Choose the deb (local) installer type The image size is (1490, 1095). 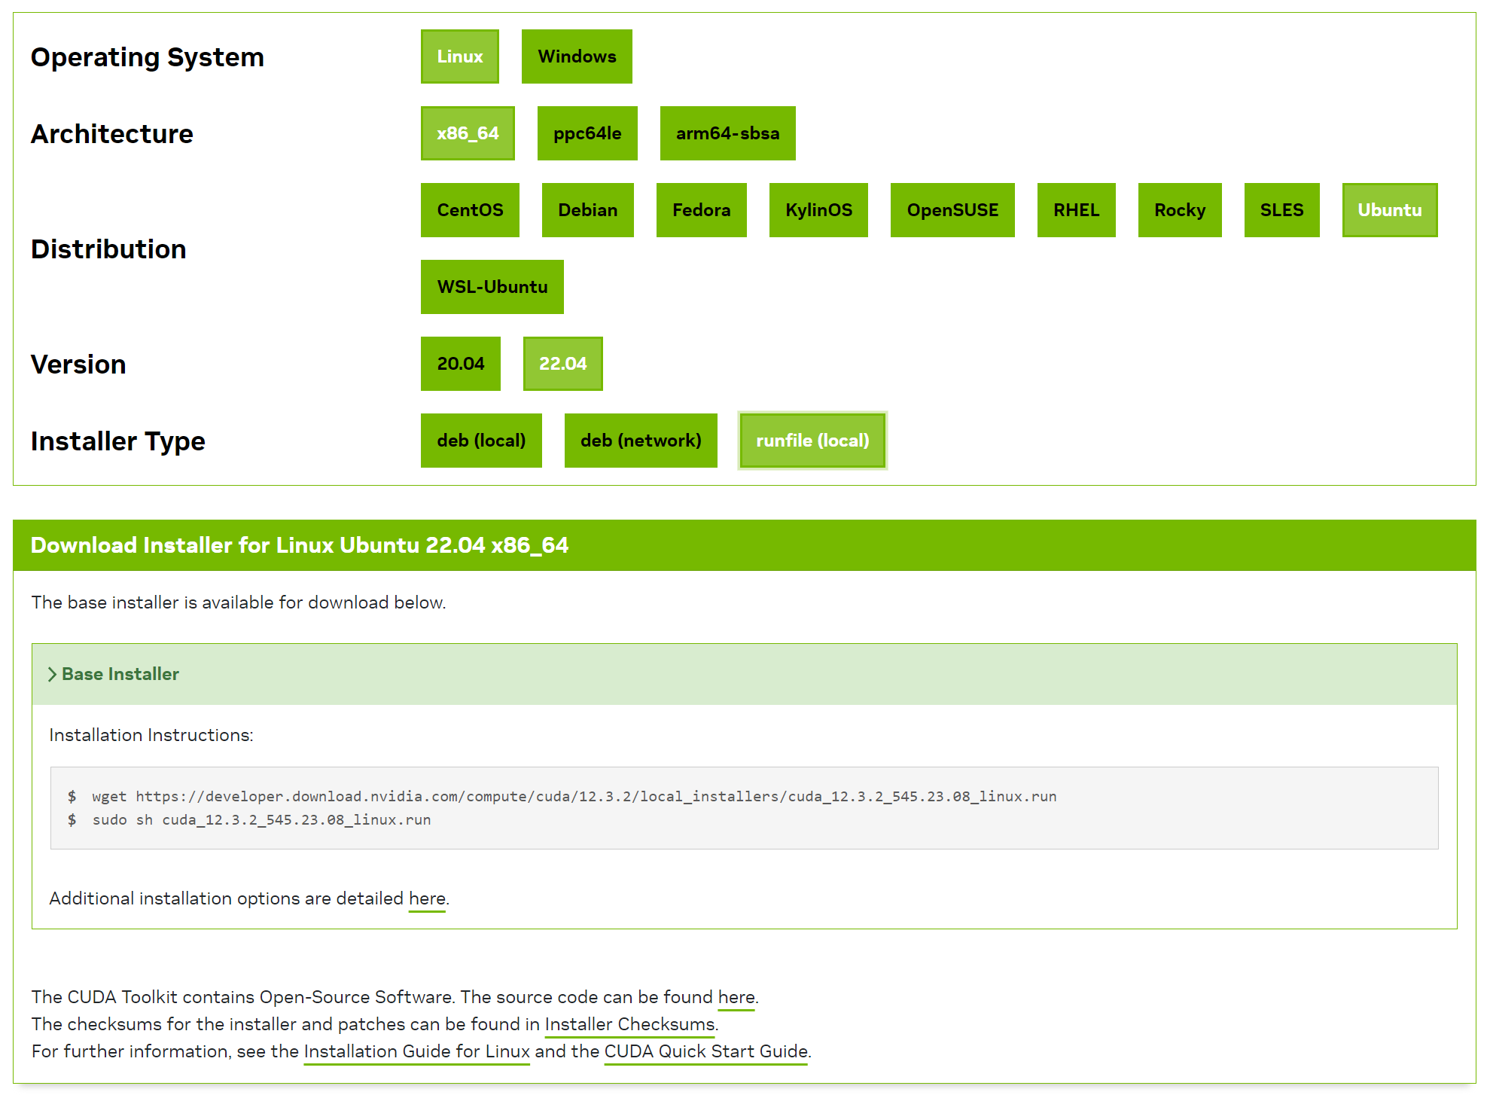pos(480,441)
